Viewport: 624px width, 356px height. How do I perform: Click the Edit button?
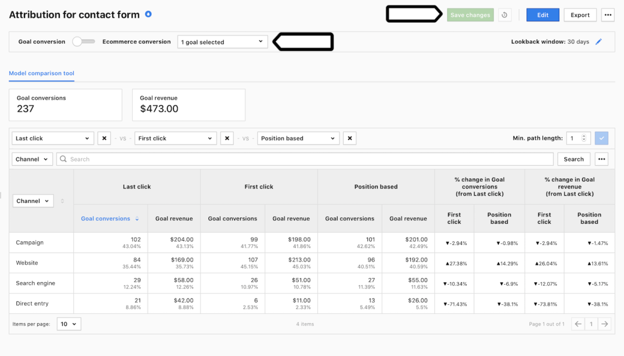tap(542, 15)
